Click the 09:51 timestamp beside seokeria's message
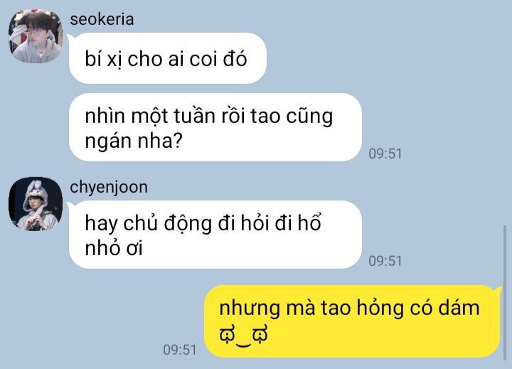Image resolution: width=512 pixels, height=369 pixels. point(385,154)
